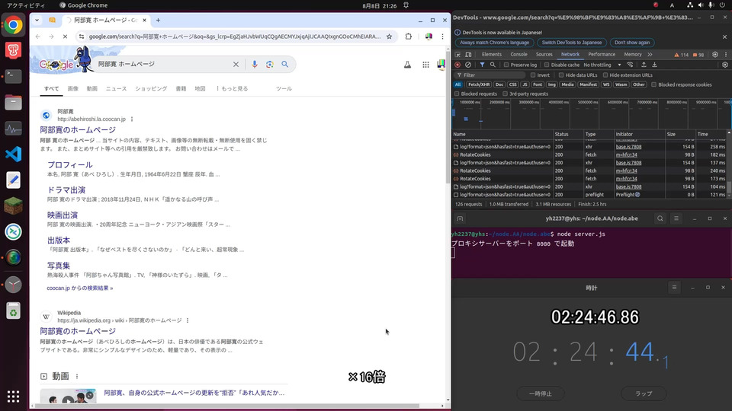The image size is (732, 411).
Task: Check Blocked response cookies
Action: click(654, 84)
